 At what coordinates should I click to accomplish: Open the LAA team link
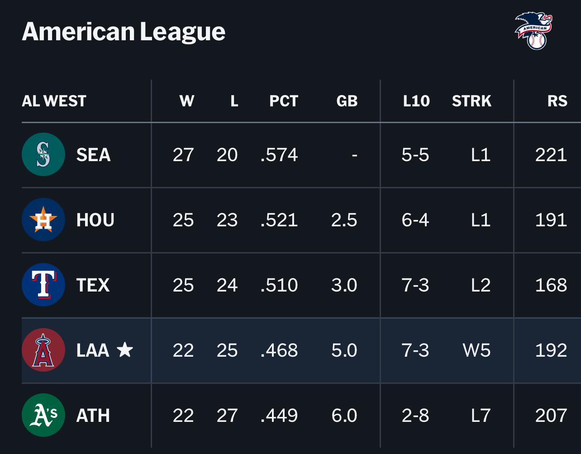coord(93,350)
